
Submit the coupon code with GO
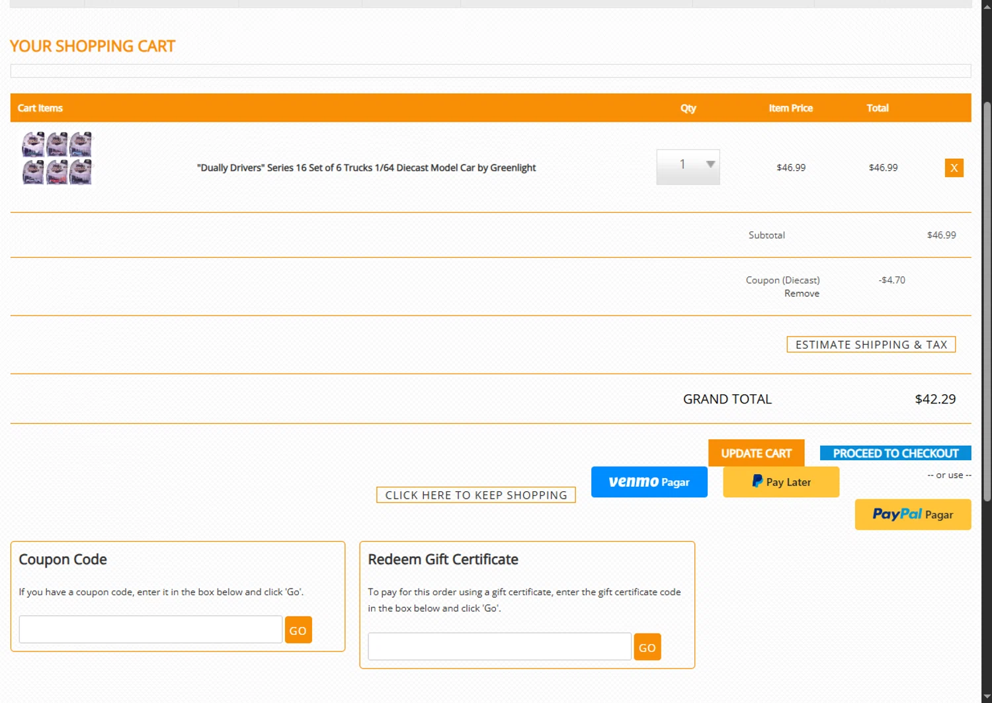tap(298, 630)
